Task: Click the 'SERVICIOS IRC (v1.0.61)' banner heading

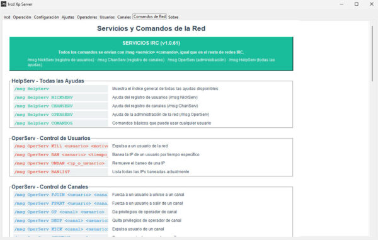Action: point(151,43)
